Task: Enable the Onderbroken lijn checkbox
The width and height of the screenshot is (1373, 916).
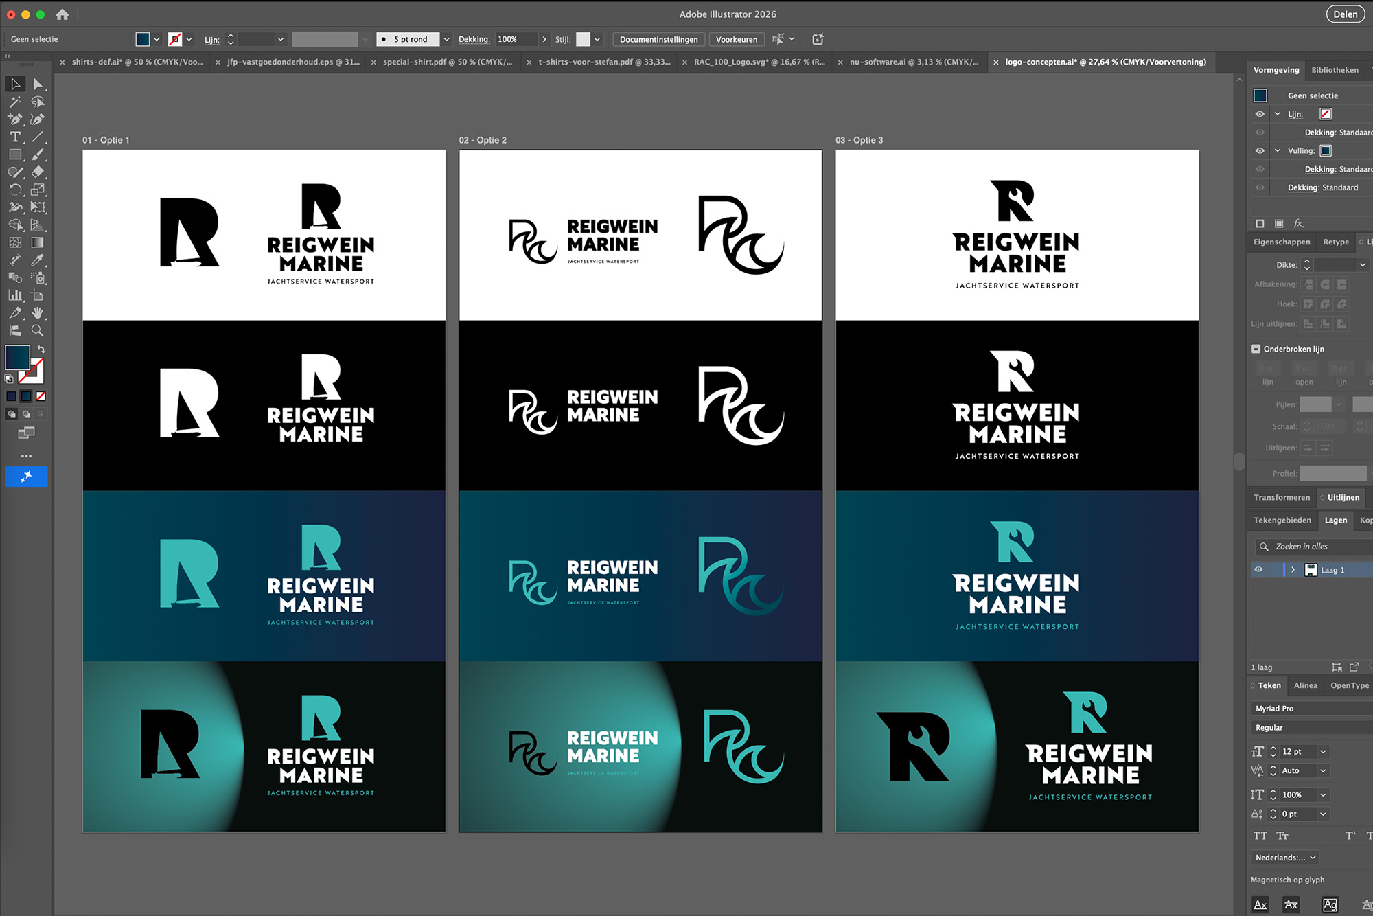Action: [x=1256, y=349]
